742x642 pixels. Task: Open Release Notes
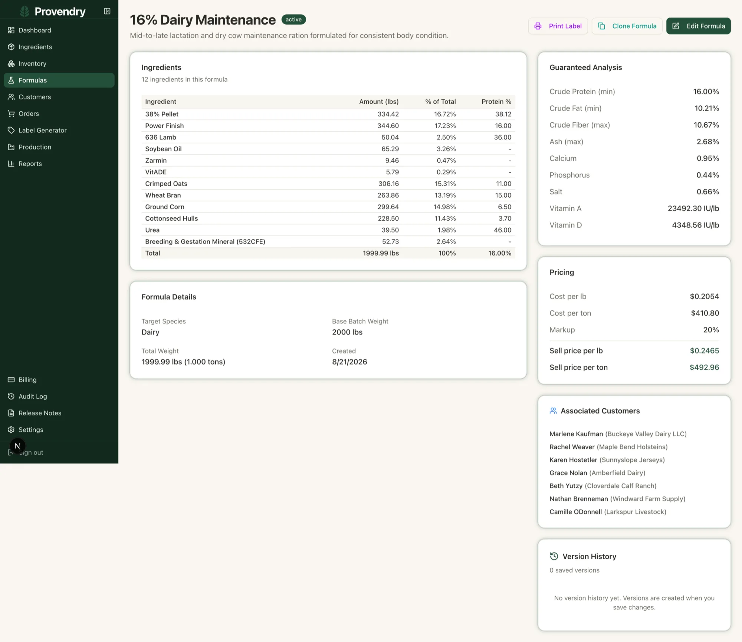click(x=59, y=413)
